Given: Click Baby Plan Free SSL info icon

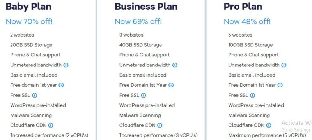Looking at the screenshot, I should coord(35,95).
